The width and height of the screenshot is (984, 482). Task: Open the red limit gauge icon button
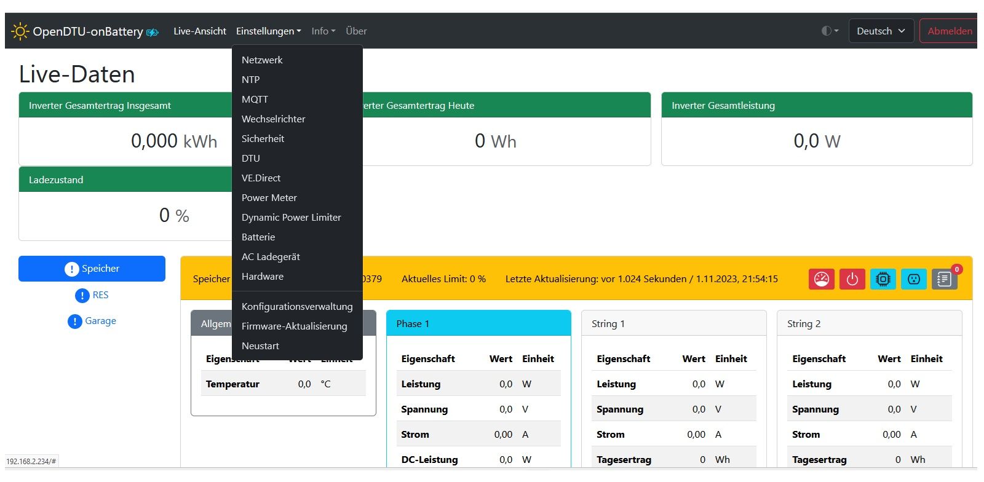click(x=822, y=279)
